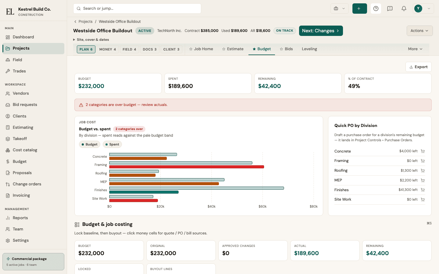Click the Budget tab
Viewport: 439px width, 274px height.
(x=262, y=49)
